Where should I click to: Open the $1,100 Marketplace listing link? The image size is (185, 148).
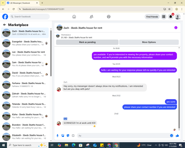click(x=77, y=37)
